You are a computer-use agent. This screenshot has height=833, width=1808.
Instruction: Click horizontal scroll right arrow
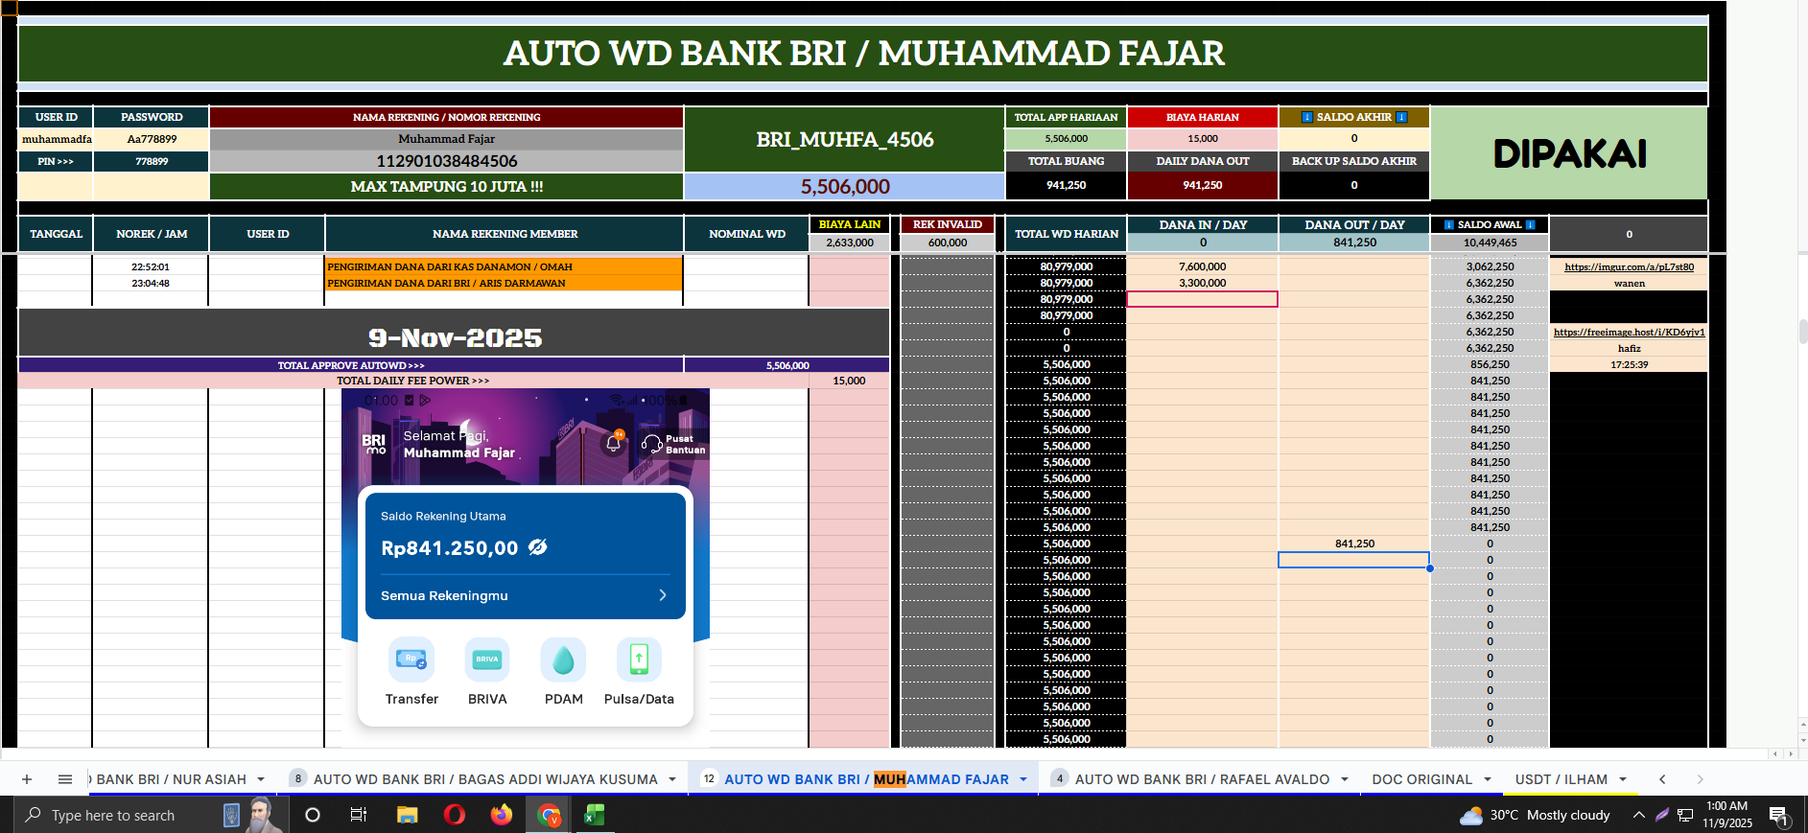(1790, 754)
